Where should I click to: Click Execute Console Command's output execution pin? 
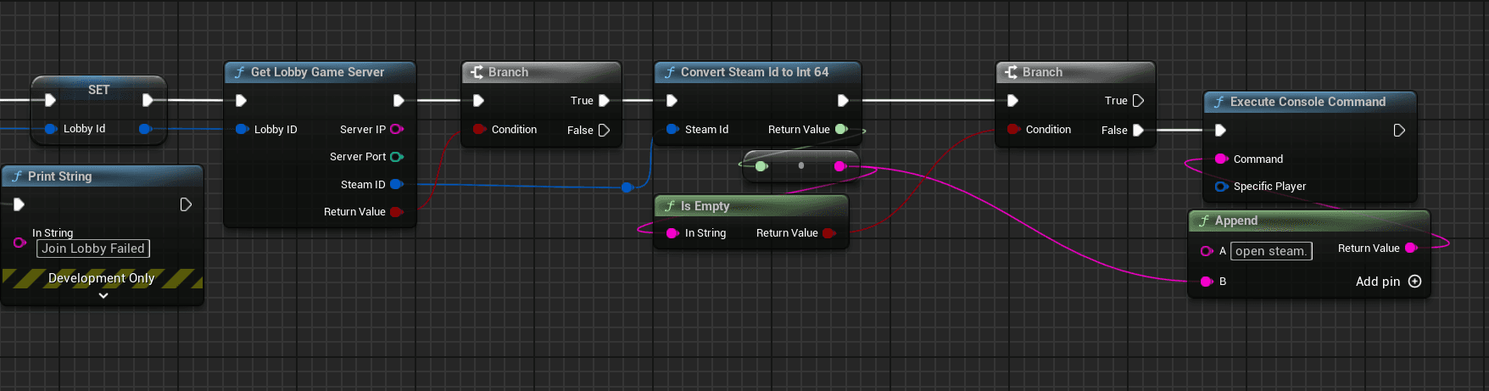coord(1399,131)
